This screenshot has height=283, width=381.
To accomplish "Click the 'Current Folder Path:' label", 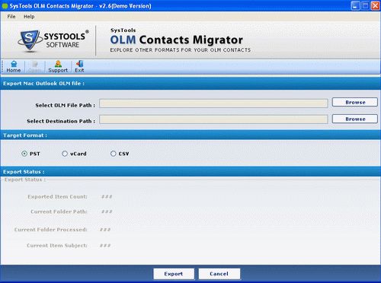I will (x=59, y=211).
